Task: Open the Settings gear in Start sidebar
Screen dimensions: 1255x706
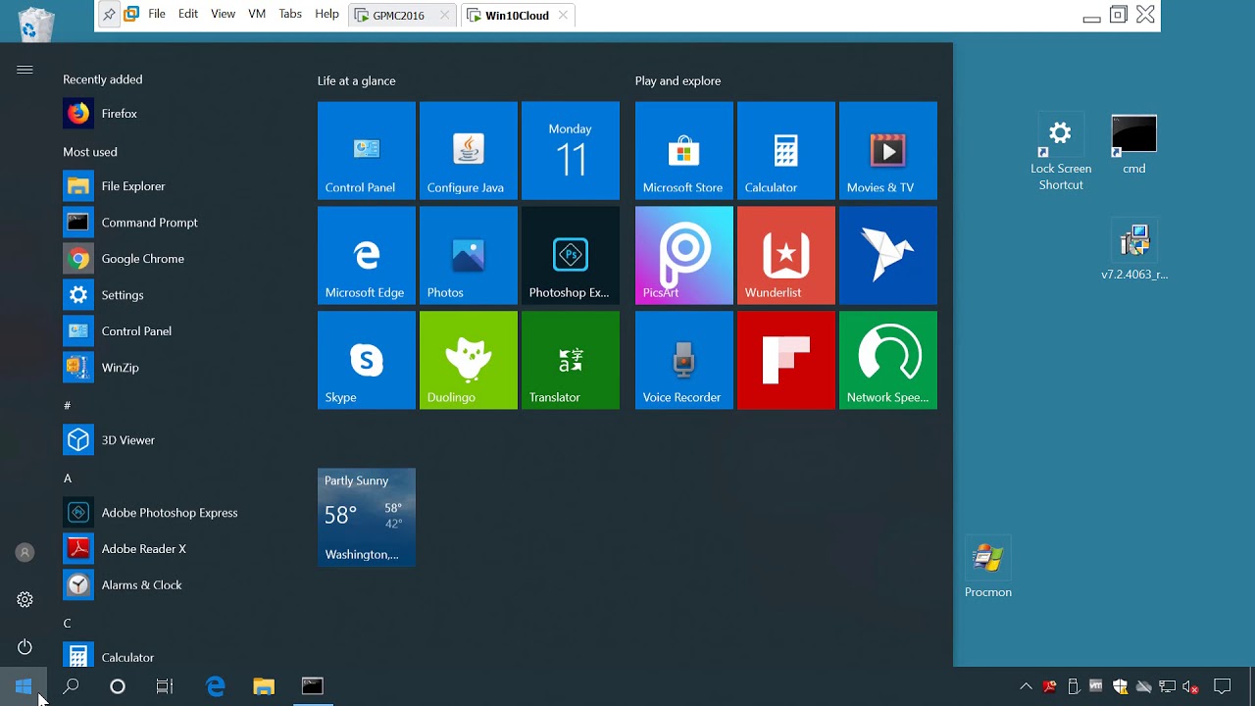Action: [25, 600]
